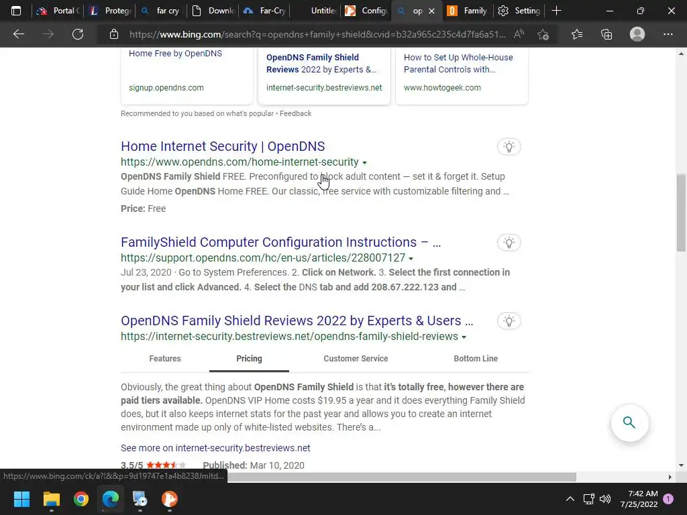
Task: Open OpenDNS Family Shield Reviews card
Action: [x=324, y=75]
